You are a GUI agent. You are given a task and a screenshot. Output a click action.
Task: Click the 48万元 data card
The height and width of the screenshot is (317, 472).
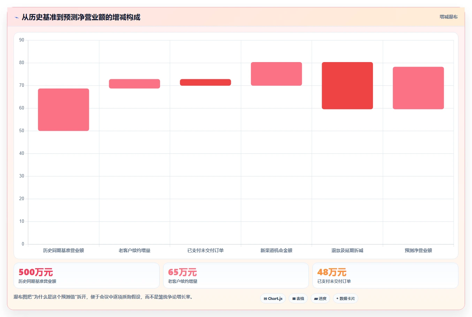click(385, 276)
